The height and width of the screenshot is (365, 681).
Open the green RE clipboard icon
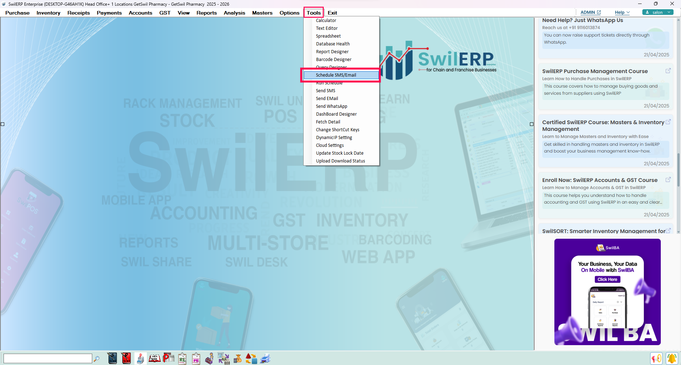click(182, 358)
